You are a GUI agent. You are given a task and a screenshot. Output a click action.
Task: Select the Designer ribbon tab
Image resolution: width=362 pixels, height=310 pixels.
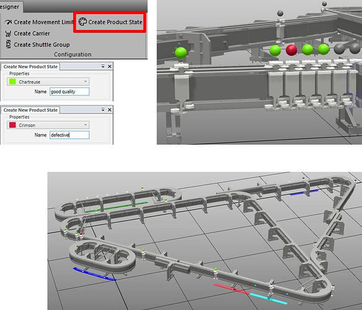pos(10,6)
